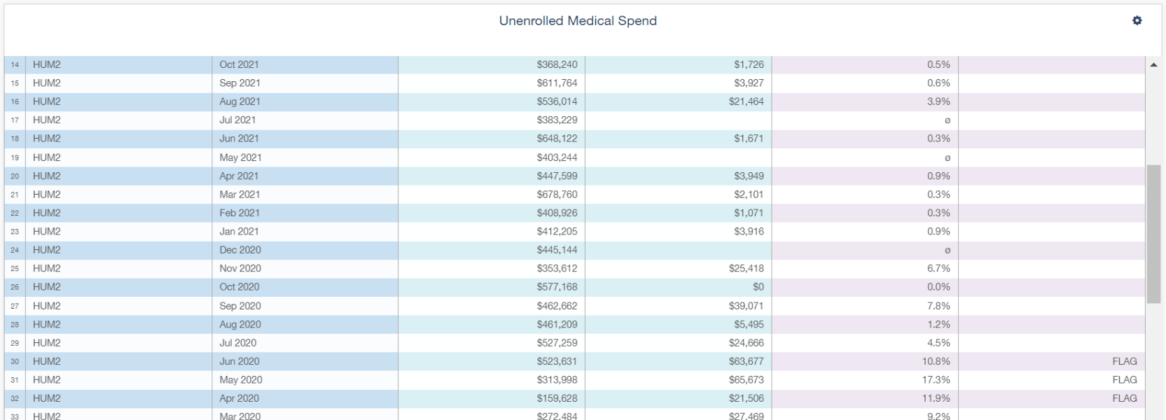Select the FLAG cell for Jun 2020
The height and width of the screenshot is (420, 1166).
(x=1124, y=361)
